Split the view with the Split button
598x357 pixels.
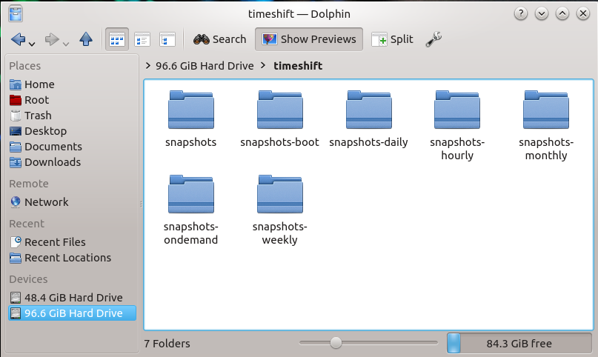click(393, 39)
